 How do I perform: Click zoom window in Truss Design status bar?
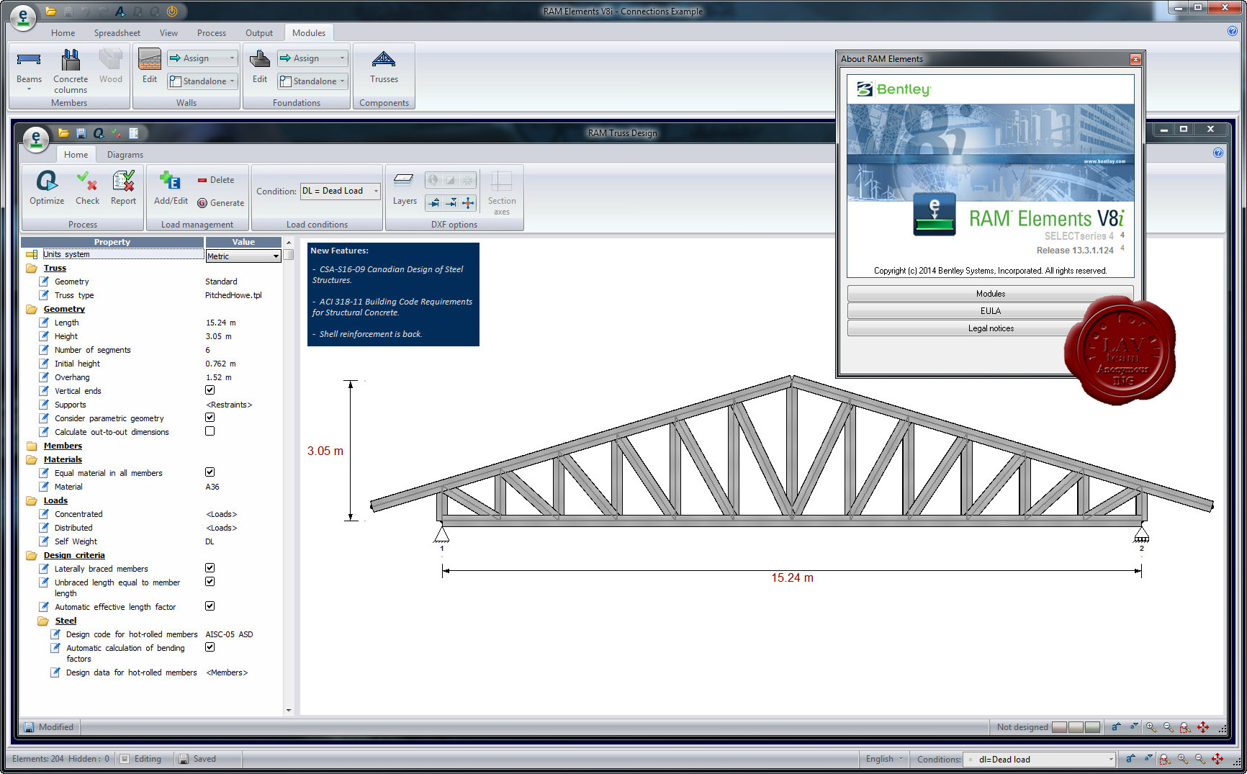click(x=1185, y=727)
